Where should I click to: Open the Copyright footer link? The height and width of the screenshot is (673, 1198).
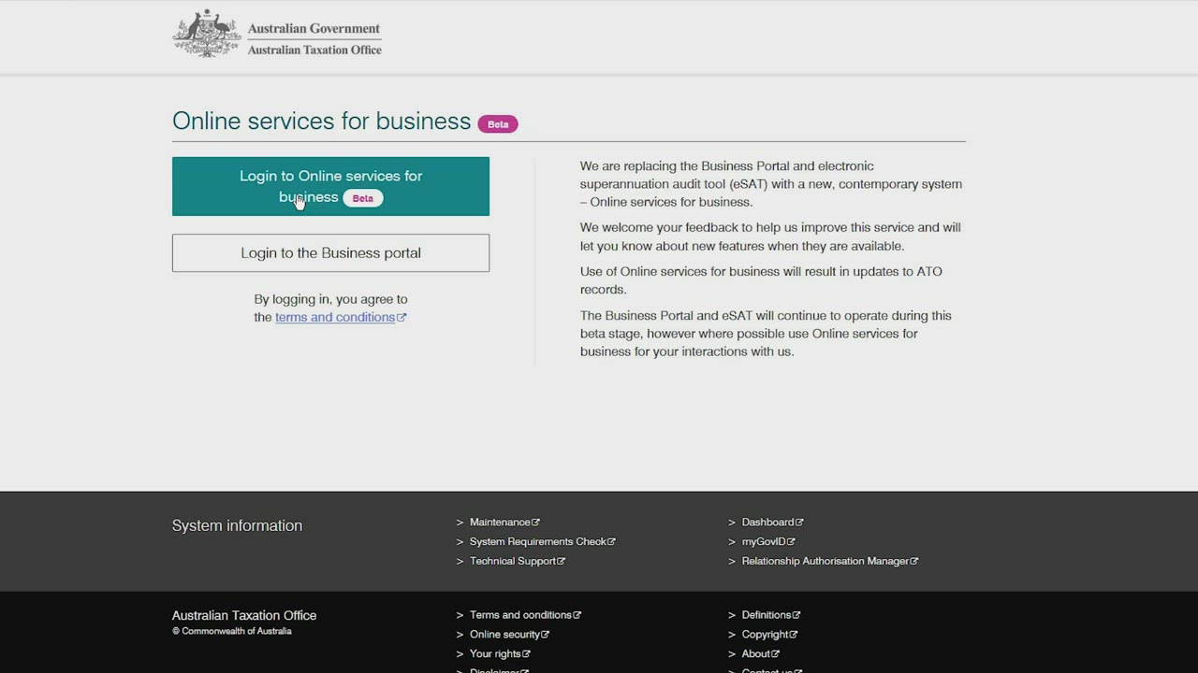tap(764, 635)
